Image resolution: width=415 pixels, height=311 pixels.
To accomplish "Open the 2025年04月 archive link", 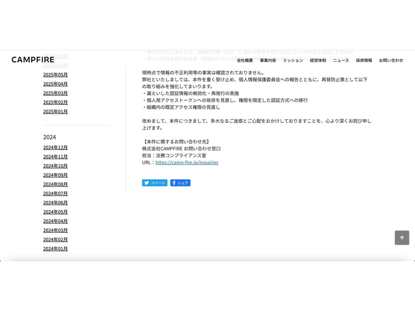I will (x=55, y=84).
